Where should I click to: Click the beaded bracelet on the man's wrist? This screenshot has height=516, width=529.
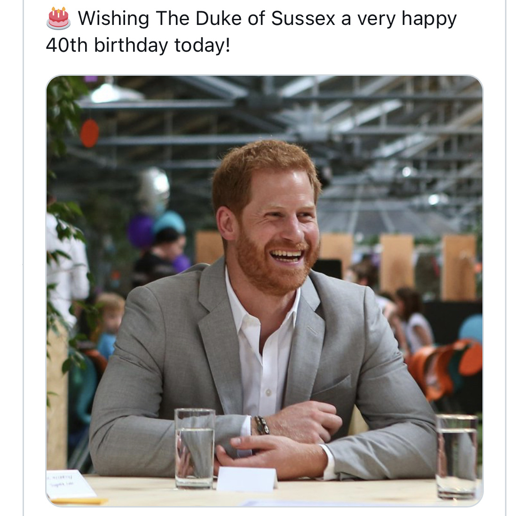262,425
